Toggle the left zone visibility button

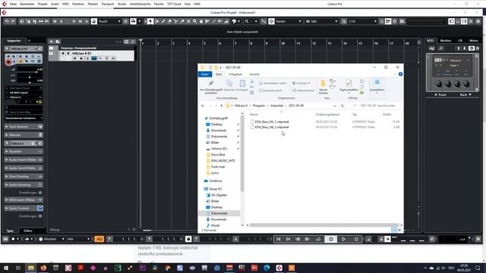pyautogui.click(x=452, y=21)
